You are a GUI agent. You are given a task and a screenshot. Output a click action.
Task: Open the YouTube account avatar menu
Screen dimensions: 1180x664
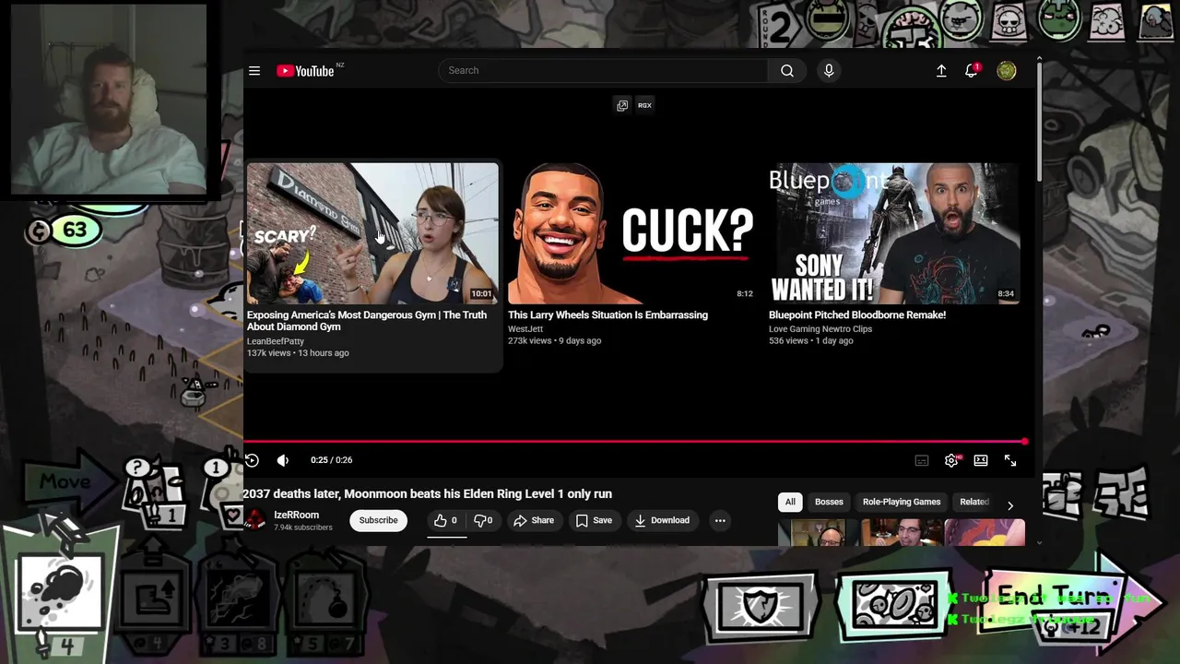click(x=1007, y=71)
